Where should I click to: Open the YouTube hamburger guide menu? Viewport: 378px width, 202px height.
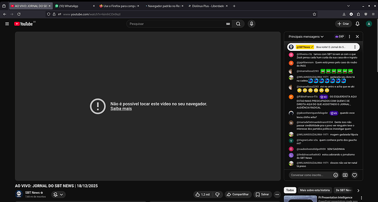7,24
